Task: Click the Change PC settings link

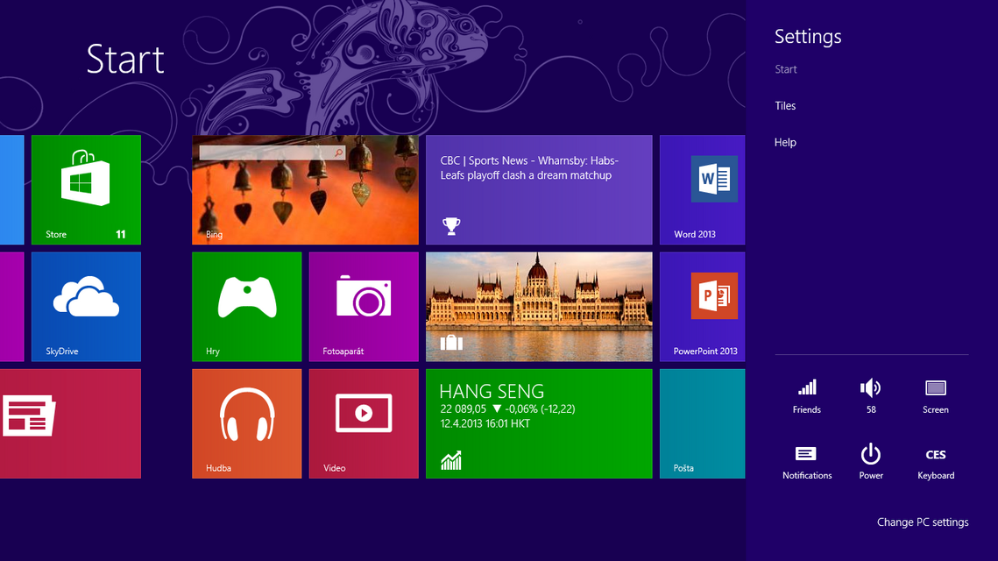Action: point(922,522)
